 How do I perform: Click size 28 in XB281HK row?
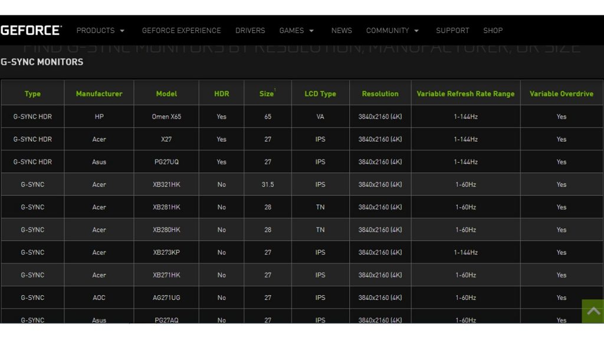pyautogui.click(x=268, y=207)
